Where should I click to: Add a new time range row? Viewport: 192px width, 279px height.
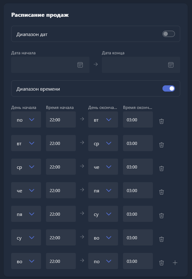tap(175, 263)
